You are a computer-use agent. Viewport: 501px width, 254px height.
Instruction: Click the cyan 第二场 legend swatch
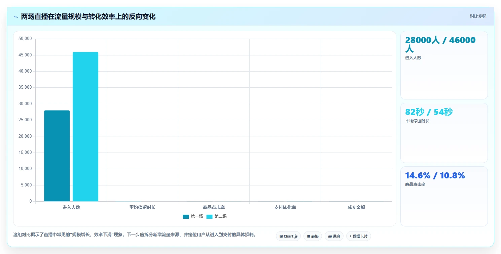click(209, 216)
